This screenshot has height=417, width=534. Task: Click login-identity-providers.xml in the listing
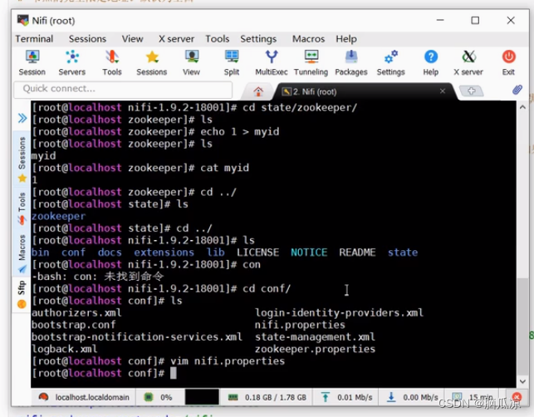(339, 312)
